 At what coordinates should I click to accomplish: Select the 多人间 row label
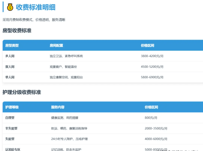pos(10,56)
